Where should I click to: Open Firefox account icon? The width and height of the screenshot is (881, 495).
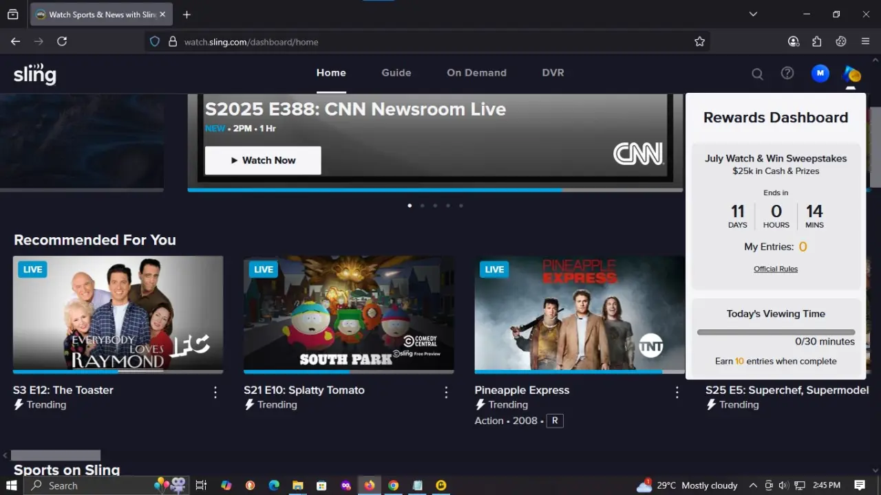point(794,41)
